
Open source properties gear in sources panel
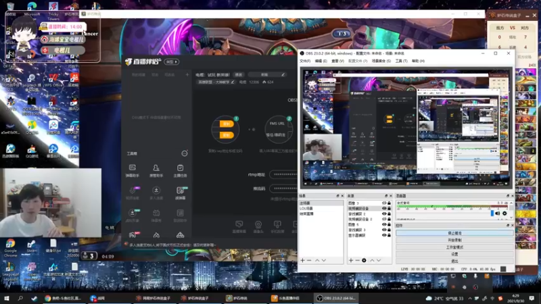click(364, 260)
